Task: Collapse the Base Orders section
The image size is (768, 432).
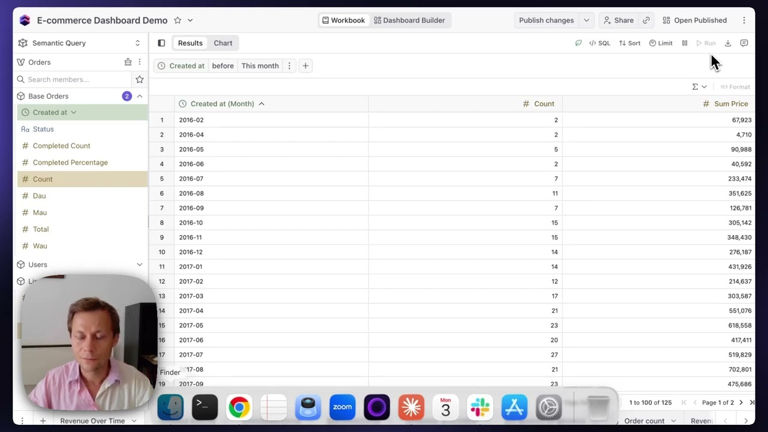Action: [140, 96]
